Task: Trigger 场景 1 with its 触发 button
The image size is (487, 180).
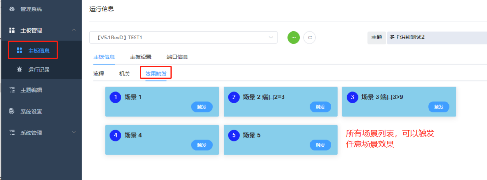Action: coord(202,107)
